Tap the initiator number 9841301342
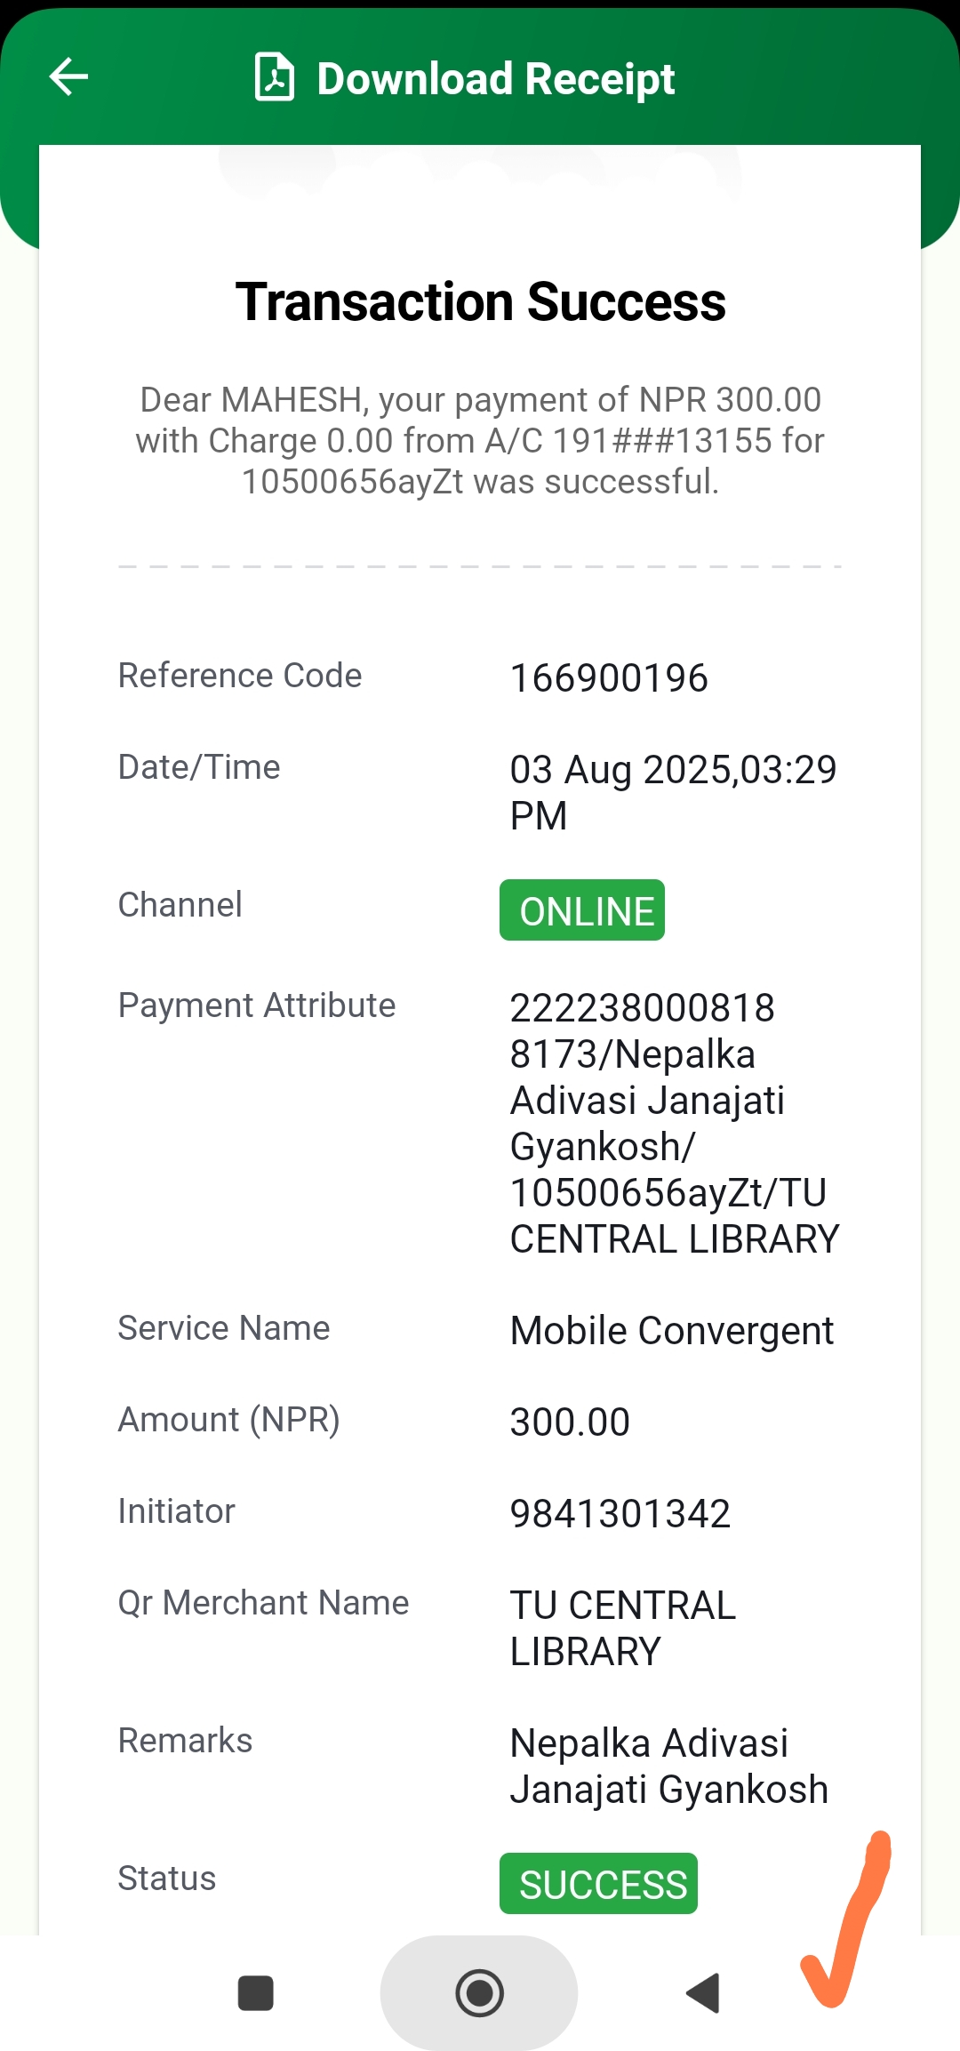The width and height of the screenshot is (960, 2051). 620,1513
